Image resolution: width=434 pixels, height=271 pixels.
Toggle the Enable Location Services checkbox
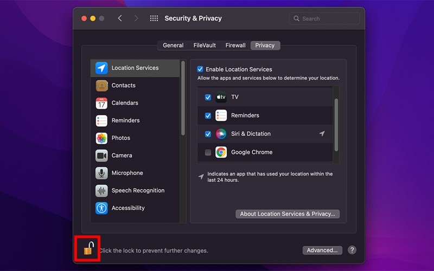[200, 69]
